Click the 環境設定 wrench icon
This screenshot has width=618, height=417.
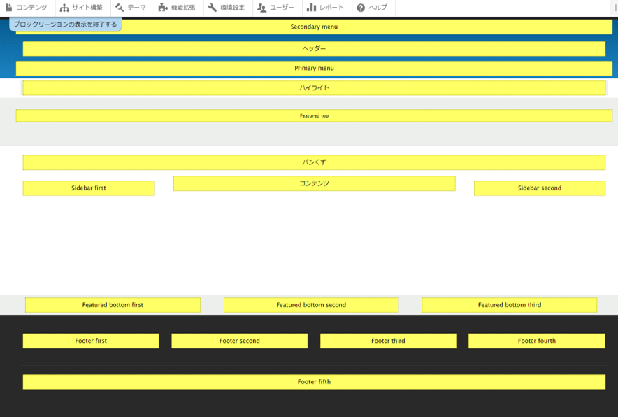(212, 8)
